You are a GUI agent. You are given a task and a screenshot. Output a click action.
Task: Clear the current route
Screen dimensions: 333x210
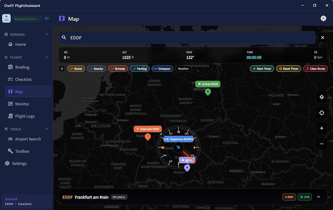pyautogui.click(x=315, y=69)
